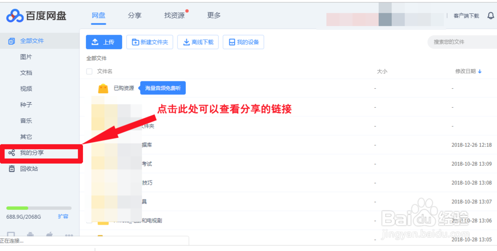Show 音乐 category files
The height and width of the screenshot is (251, 497).
(x=26, y=121)
